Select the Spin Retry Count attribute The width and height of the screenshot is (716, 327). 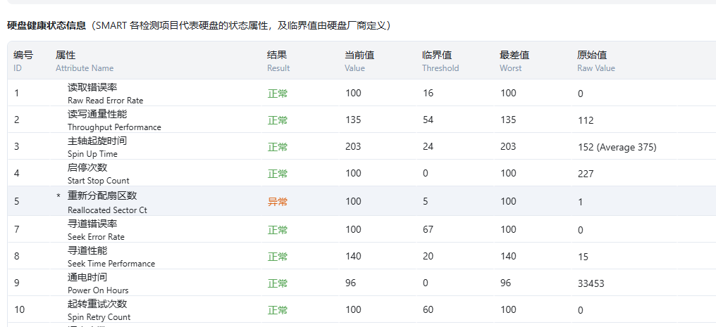pyautogui.click(x=99, y=310)
